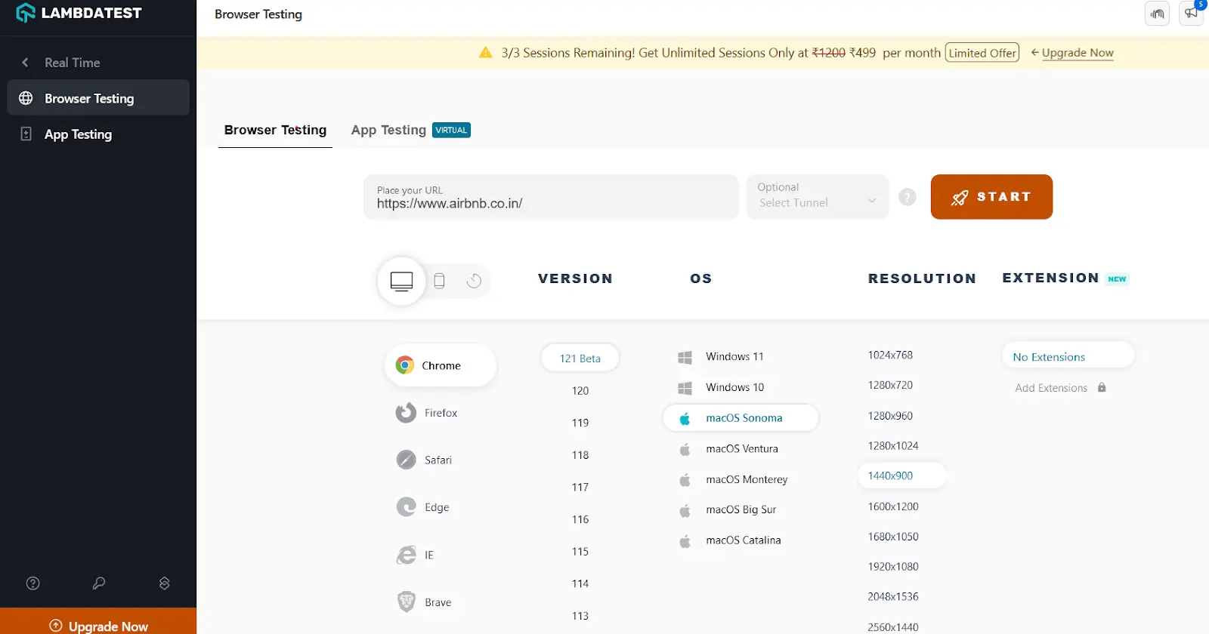
Task: Select resolution 1280x1024
Action: click(893, 446)
